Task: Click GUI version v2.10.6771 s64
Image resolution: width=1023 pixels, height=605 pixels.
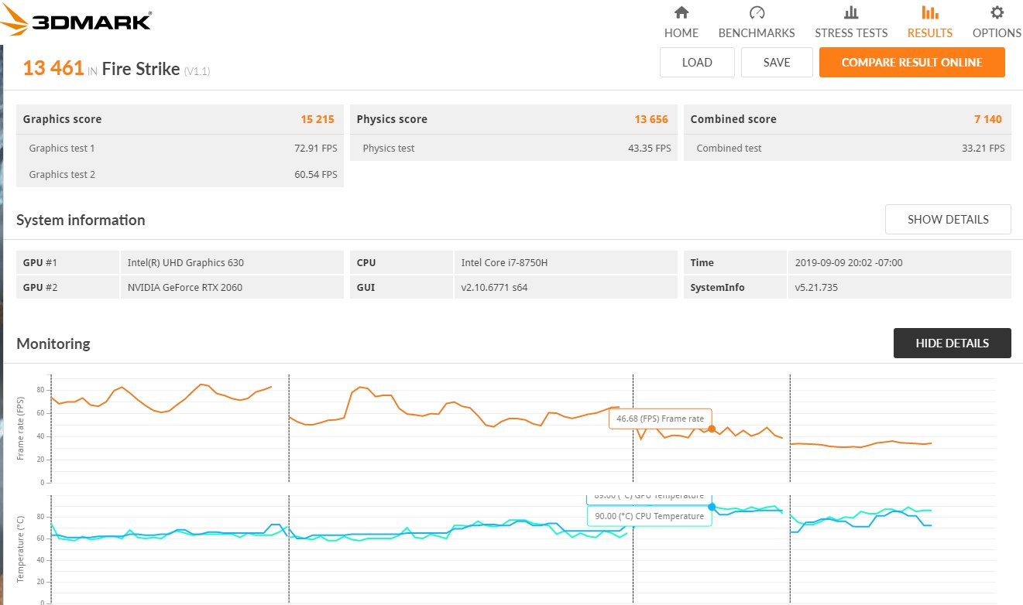Action: point(565,287)
